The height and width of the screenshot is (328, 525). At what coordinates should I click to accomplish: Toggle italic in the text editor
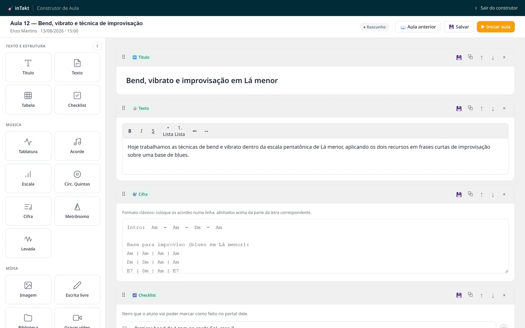pyautogui.click(x=141, y=131)
